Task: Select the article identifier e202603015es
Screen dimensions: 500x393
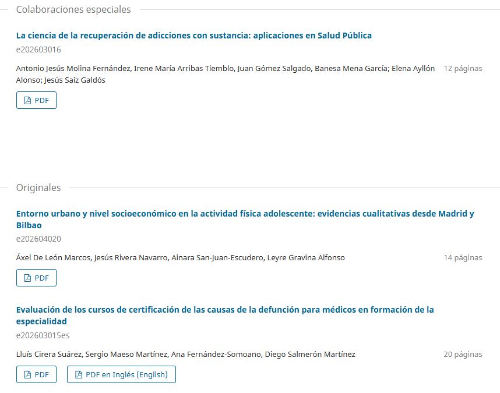Action: tap(43, 335)
